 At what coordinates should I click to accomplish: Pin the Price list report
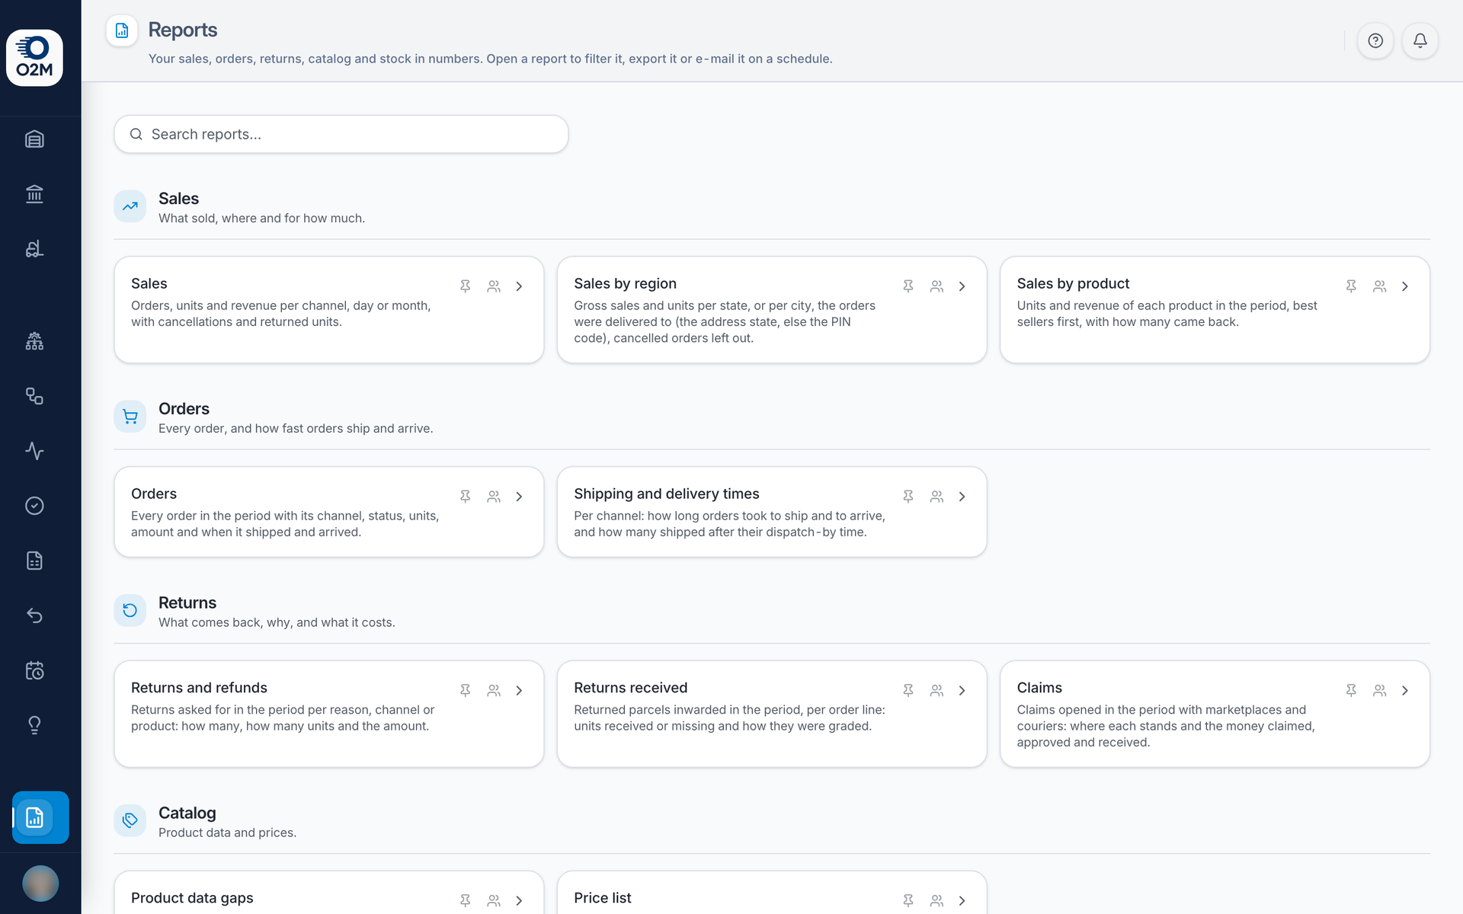[908, 901]
